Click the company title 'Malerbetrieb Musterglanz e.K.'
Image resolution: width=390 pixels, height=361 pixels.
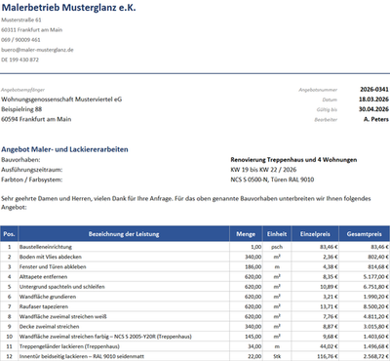coord(68,8)
